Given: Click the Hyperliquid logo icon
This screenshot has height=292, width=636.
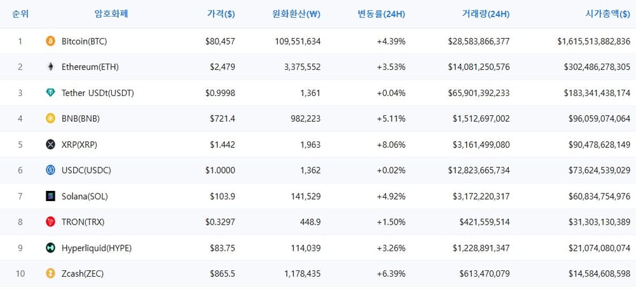Looking at the screenshot, I should pyautogui.click(x=50, y=248).
